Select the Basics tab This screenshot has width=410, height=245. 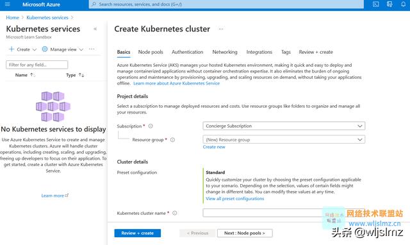pos(124,52)
